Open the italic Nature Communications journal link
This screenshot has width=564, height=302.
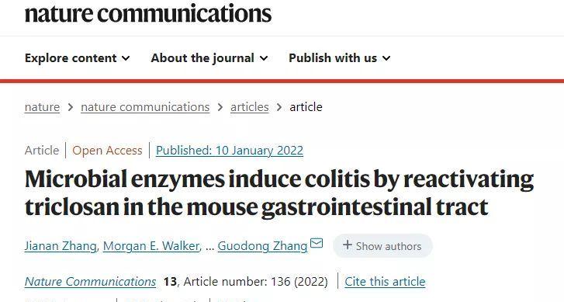tap(90, 281)
